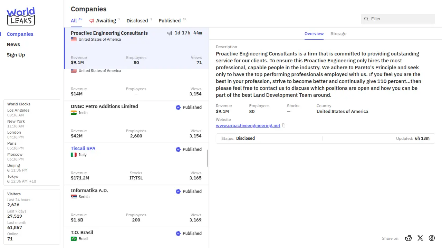Share on Facebook icon

(x=432, y=238)
